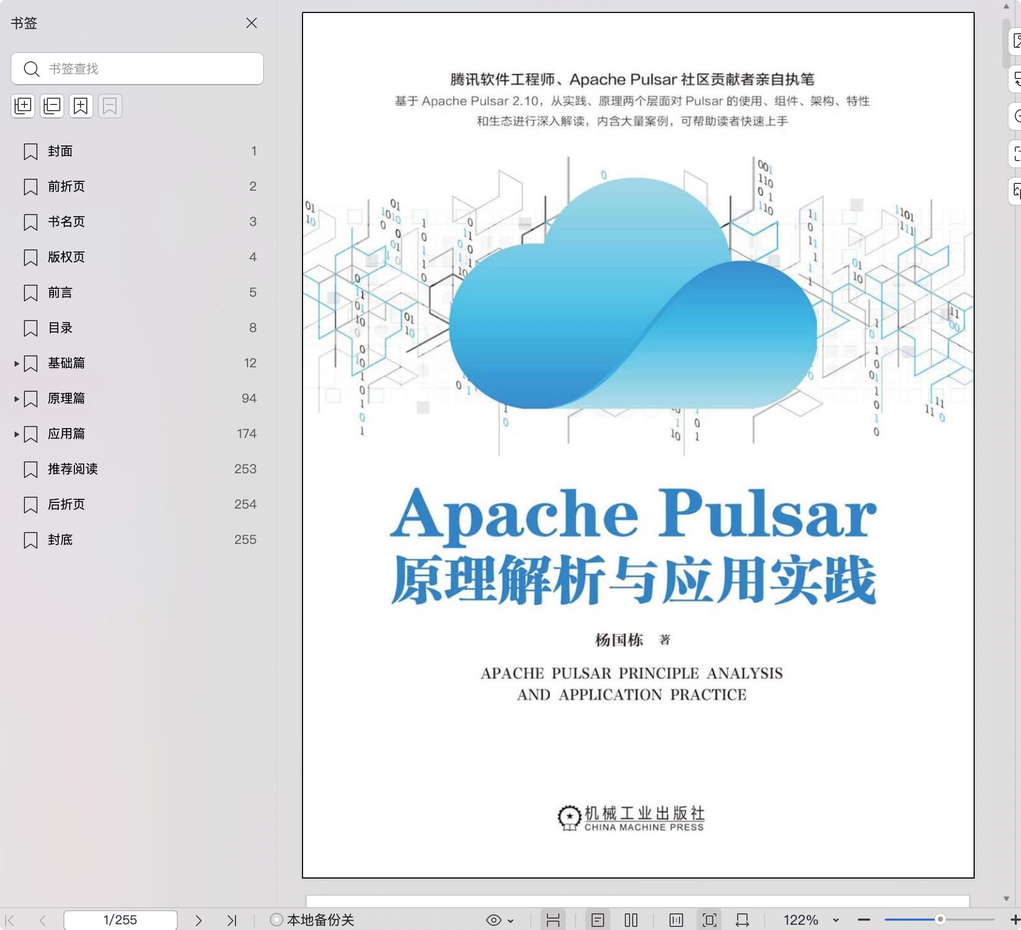Viewport: 1021px width, 930px height.
Task: Click the fifth right sidebar tool icon
Action: coord(1015,191)
